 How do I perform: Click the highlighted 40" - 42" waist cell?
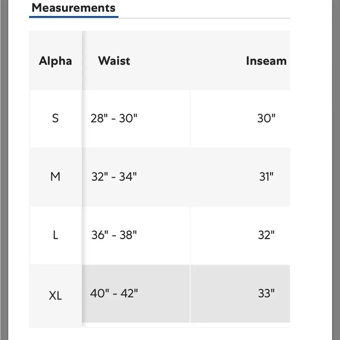pyautogui.click(x=136, y=294)
